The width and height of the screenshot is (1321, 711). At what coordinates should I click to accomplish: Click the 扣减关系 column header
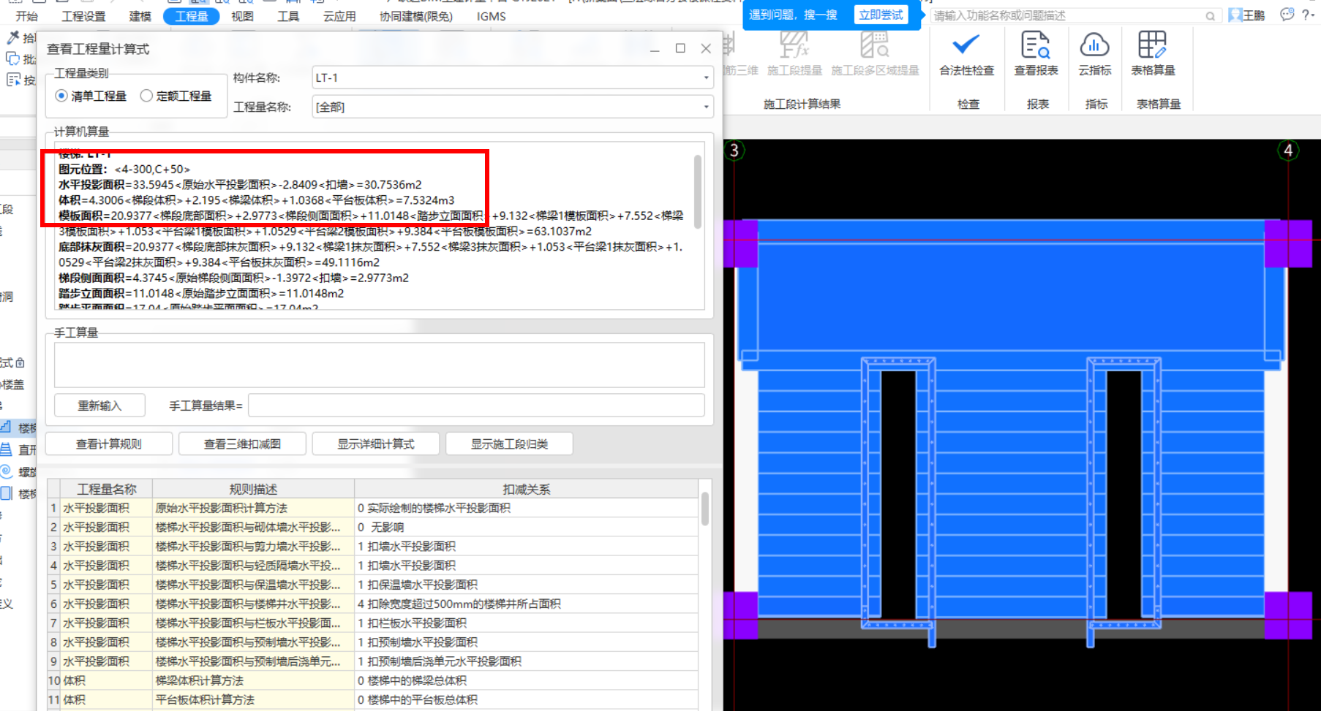(x=526, y=489)
